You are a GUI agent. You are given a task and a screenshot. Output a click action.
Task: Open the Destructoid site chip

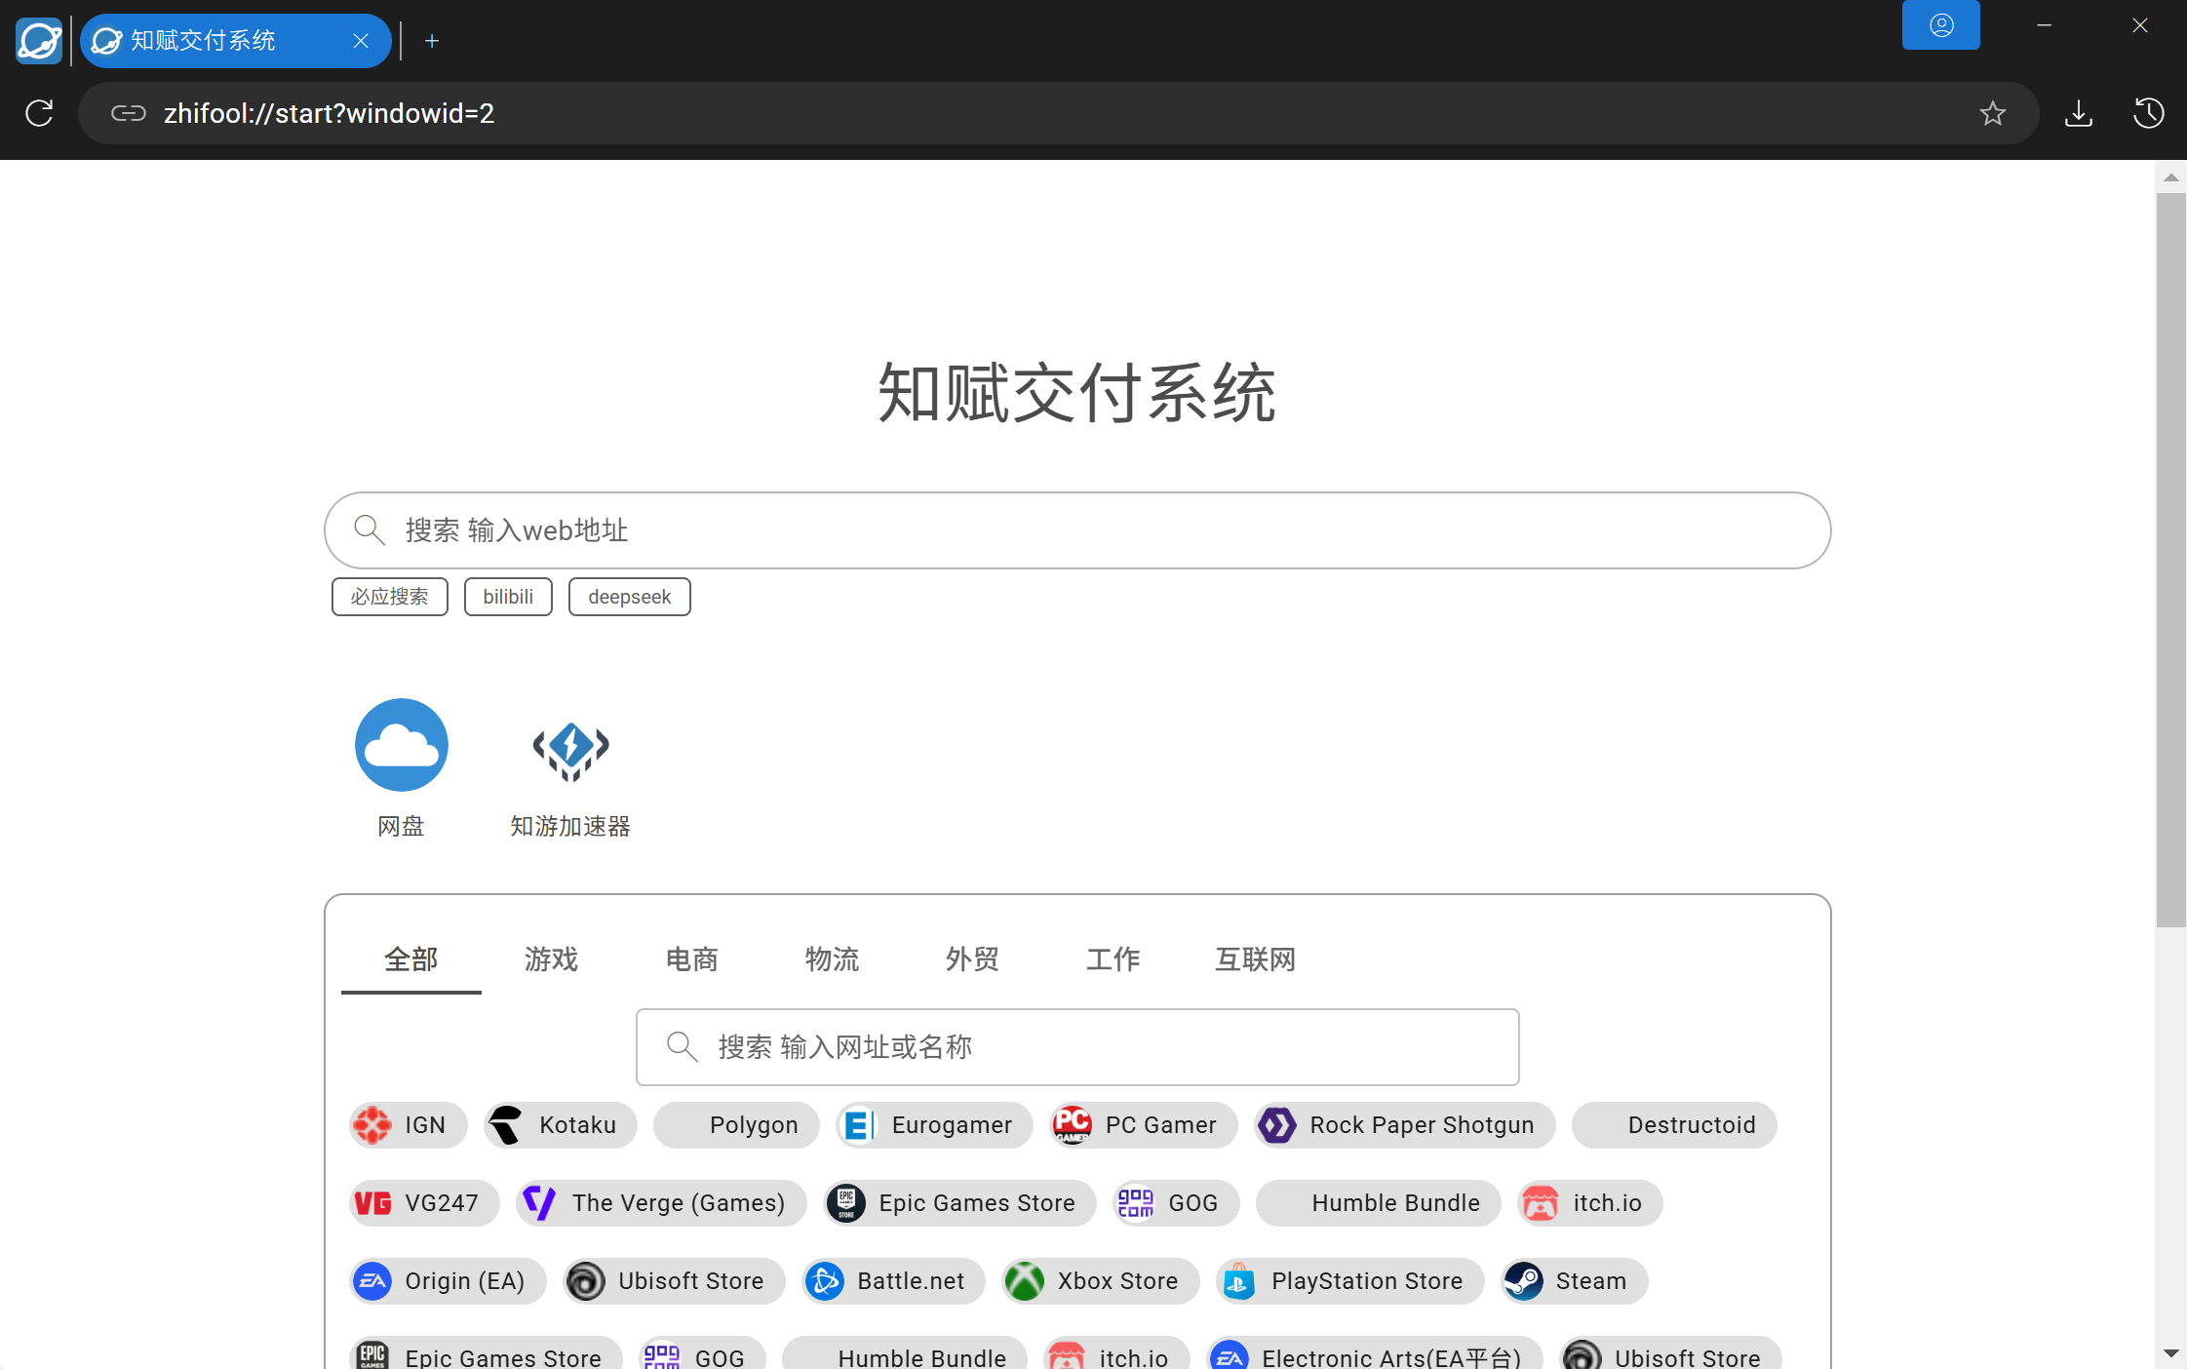[1674, 1124]
